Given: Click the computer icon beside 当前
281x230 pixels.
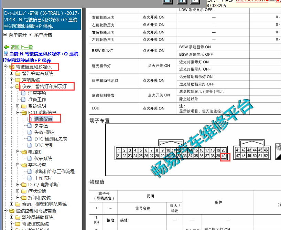Looking at the screenshot, I should pos(6,53).
